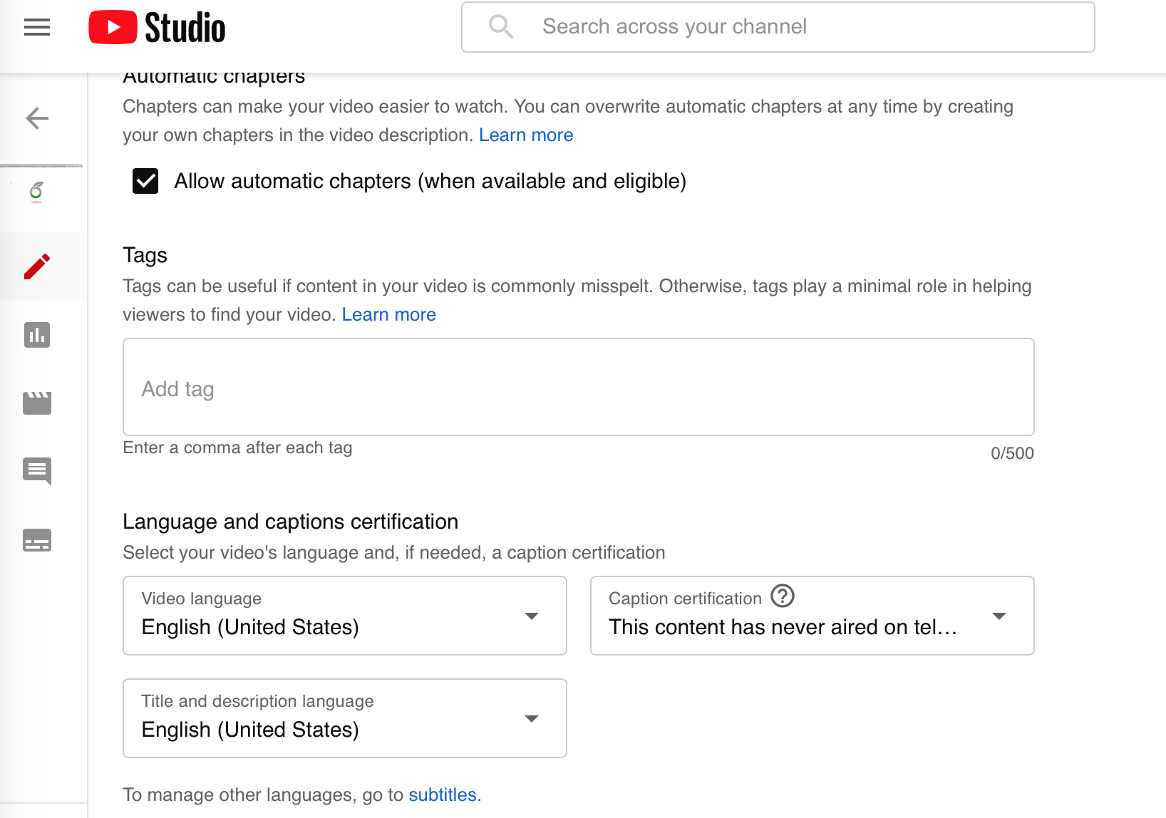Click the Caption certification help icon
This screenshot has width=1166, height=818.
point(783,596)
